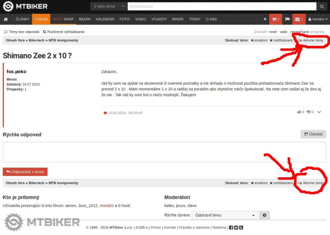Viewport: 330px width, 235px height.
Task: Open the 'Odstrániť tému' quick edit dropdown
Action: 225,215
